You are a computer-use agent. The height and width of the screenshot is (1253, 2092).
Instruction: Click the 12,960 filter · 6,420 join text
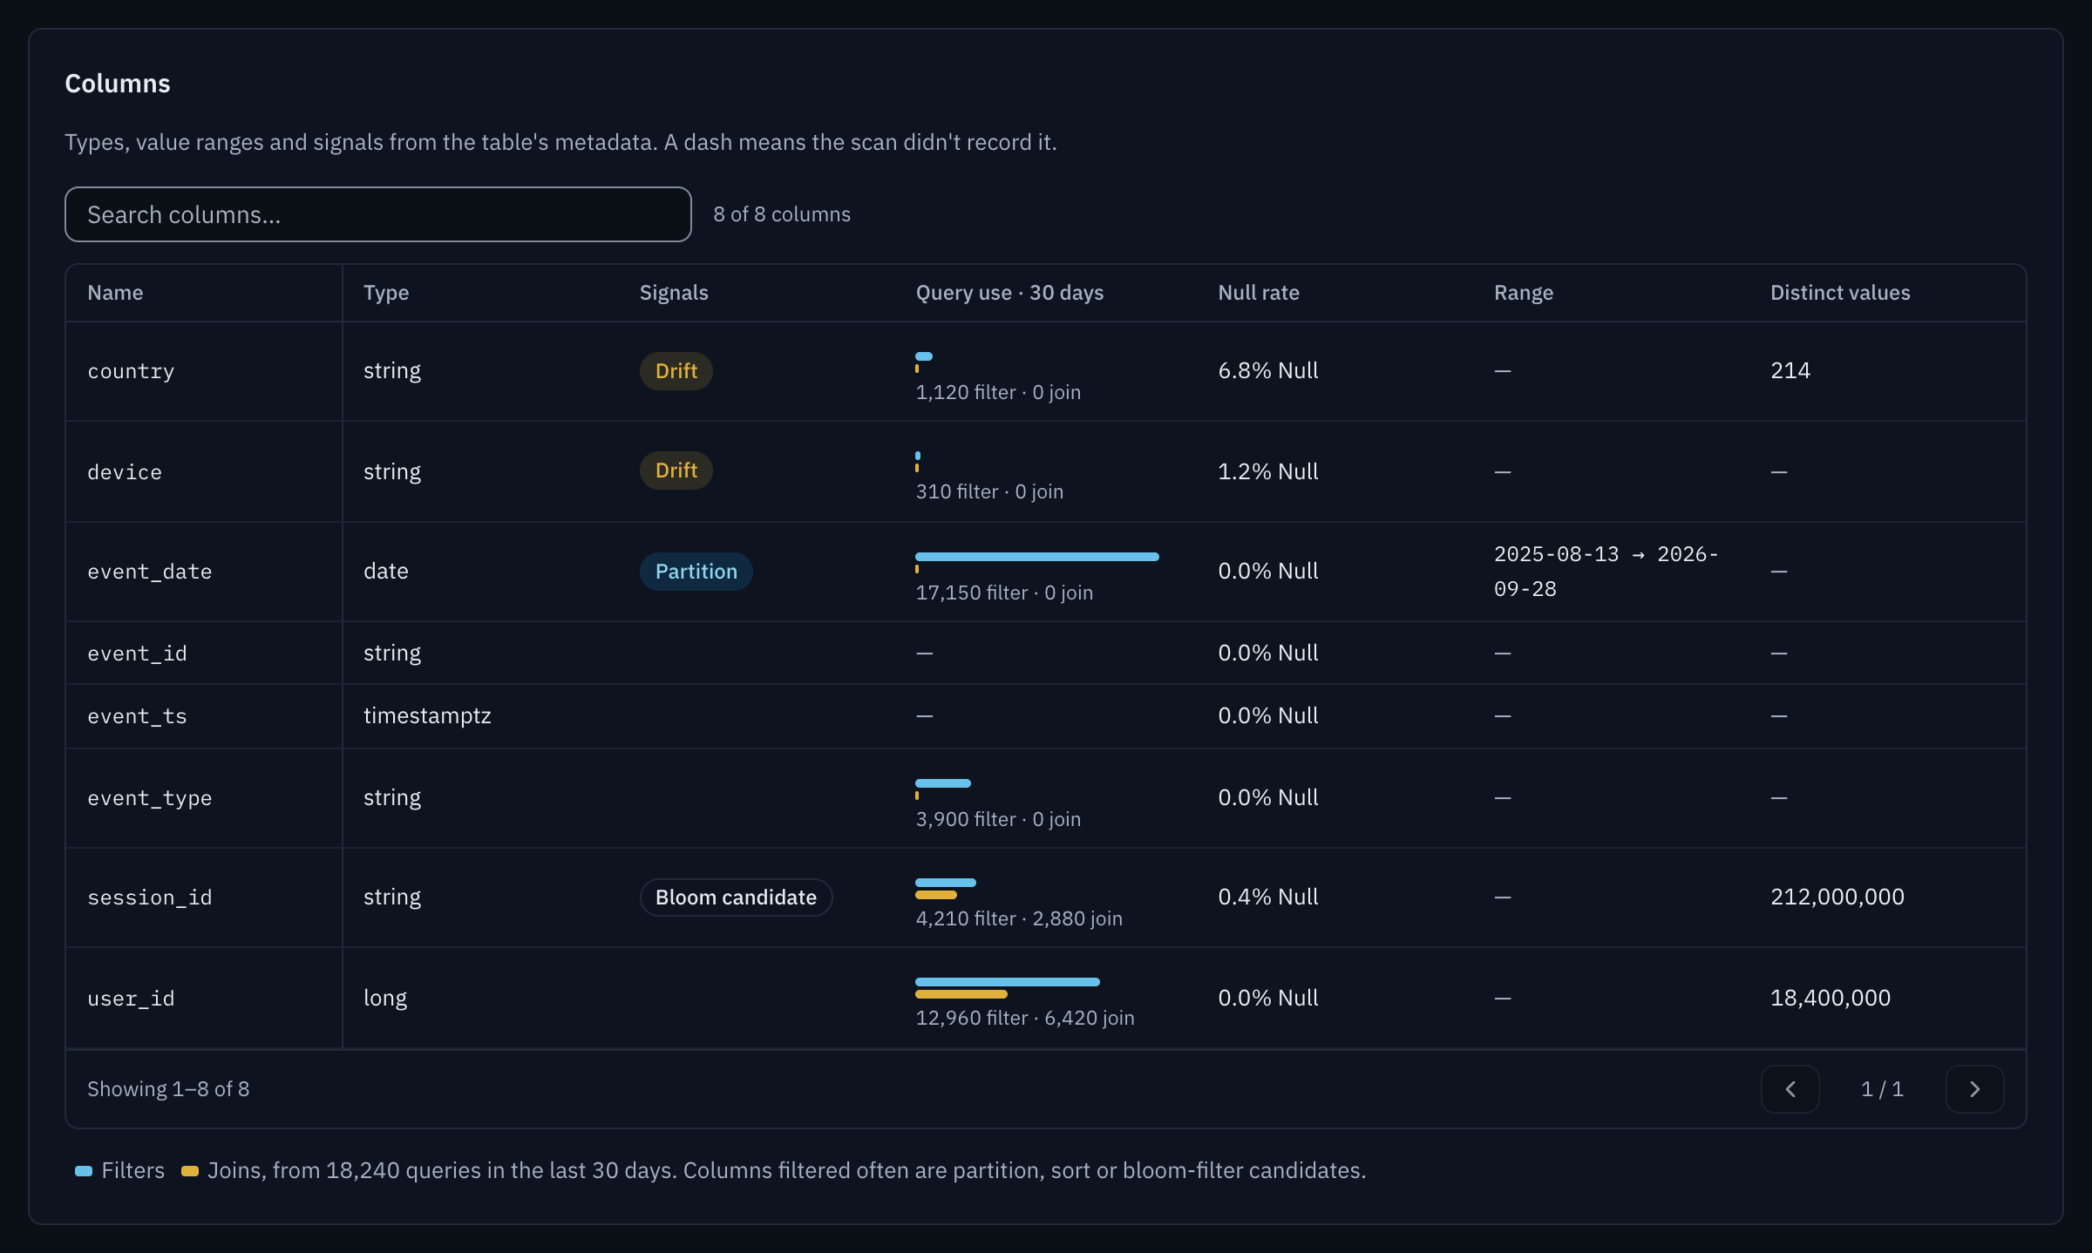[1025, 1019]
